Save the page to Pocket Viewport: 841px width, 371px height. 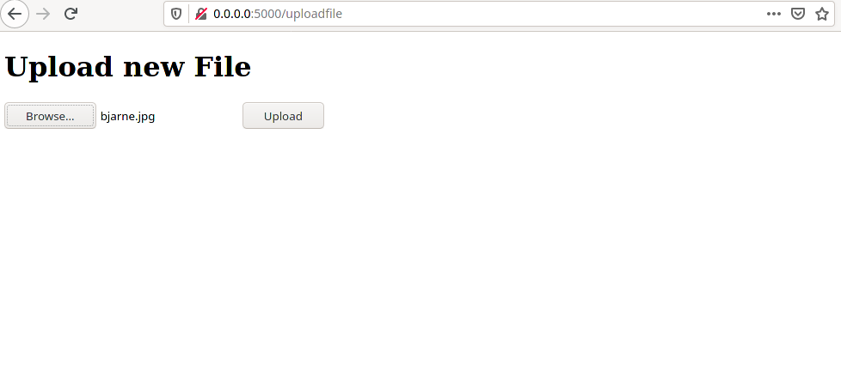pyautogui.click(x=798, y=14)
